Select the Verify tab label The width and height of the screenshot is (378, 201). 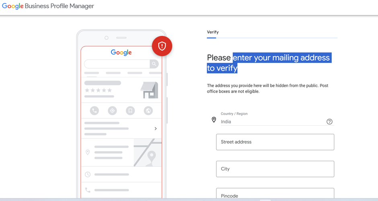coord(213,32)
